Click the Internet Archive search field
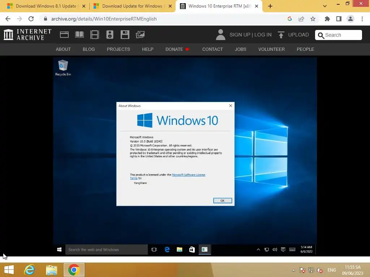The width and height of the screenshot is (370, 277). point(338,35)
